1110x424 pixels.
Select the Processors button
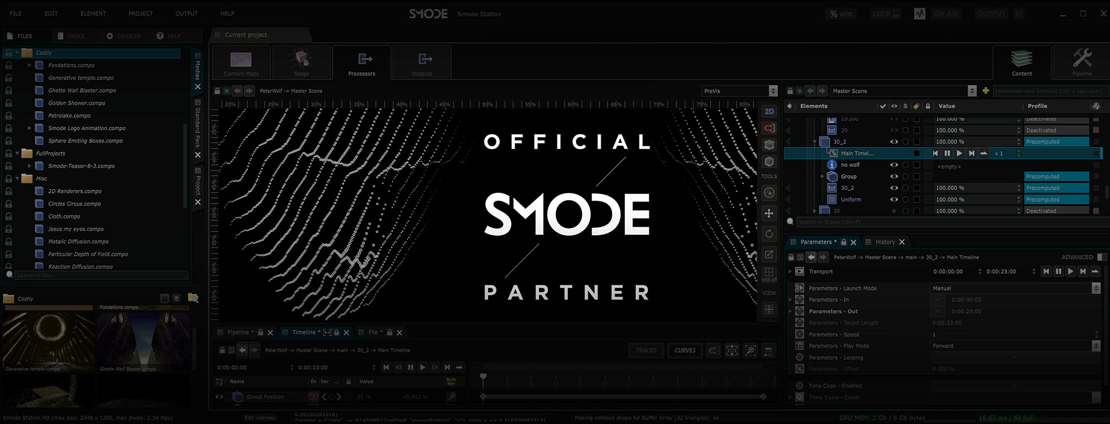362,62
